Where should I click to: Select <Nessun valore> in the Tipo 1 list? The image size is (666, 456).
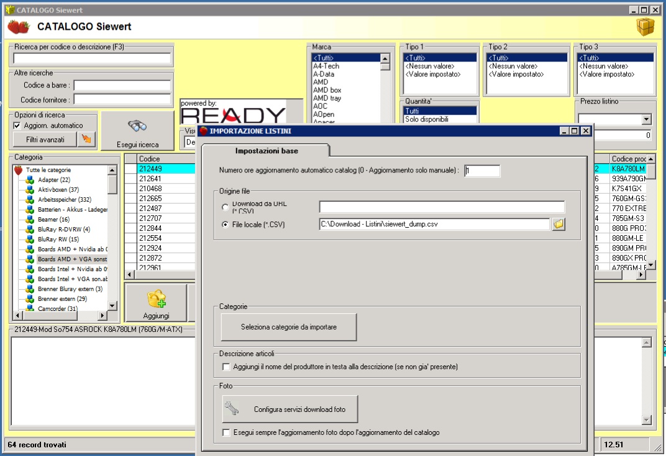coord(440,66)
